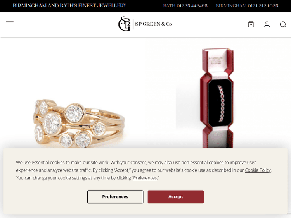Click the Preferences button in cookie banner
The image size is (291, 218).
click(x=115, y=197)
